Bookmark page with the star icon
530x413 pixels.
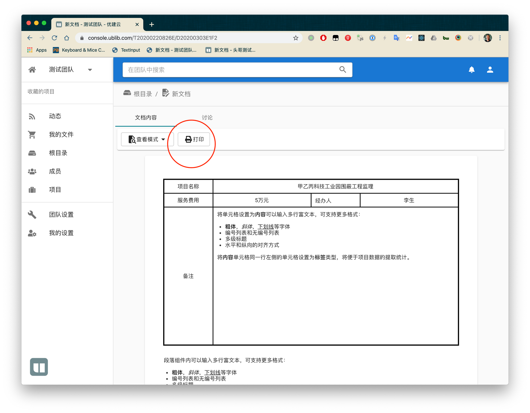296,38
